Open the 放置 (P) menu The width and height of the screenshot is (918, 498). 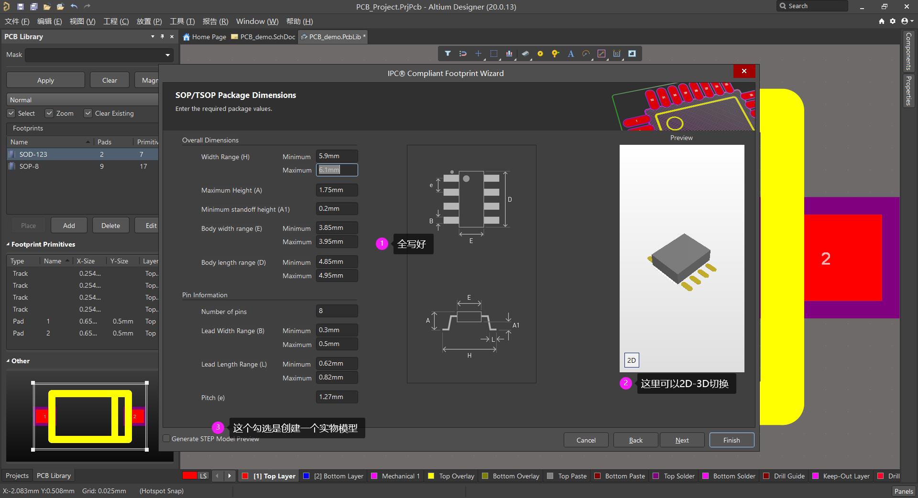point(149,21)
